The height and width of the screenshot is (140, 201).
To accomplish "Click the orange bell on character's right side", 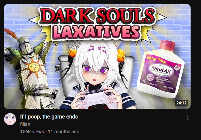I will [120, 55].
